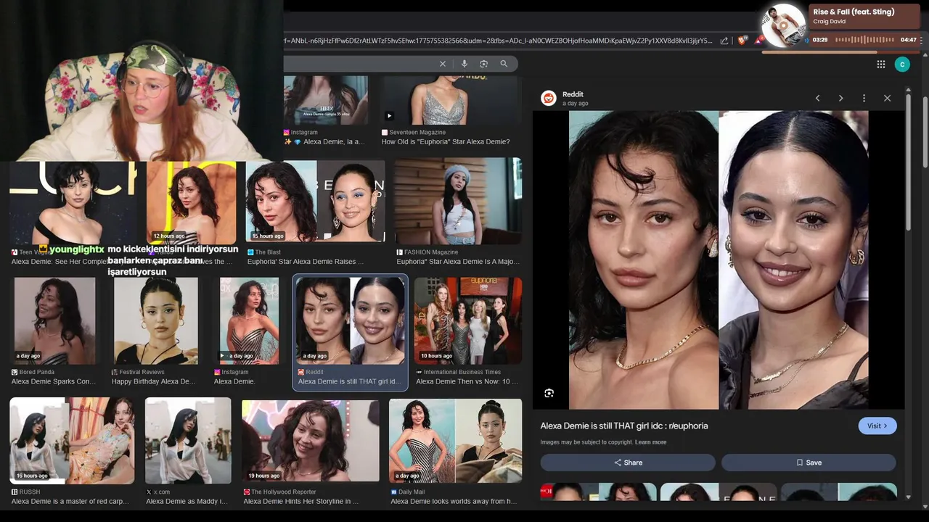Click the audio waveform in music widget
The image size is (929, 522).
tap(864, 40)
